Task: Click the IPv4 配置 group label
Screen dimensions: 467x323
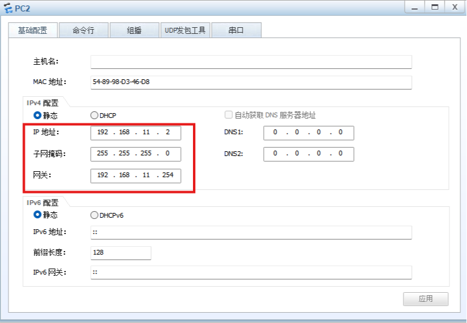Action: [42, 103]
